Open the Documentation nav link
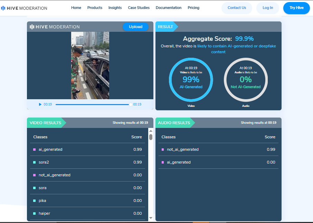Viewport: 313px width, 223px height. (169, 8)
